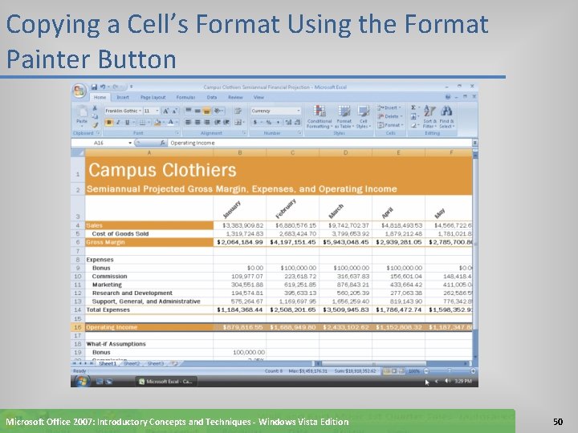Open the Review tab
578x433 pixels.
pos(235,98)
